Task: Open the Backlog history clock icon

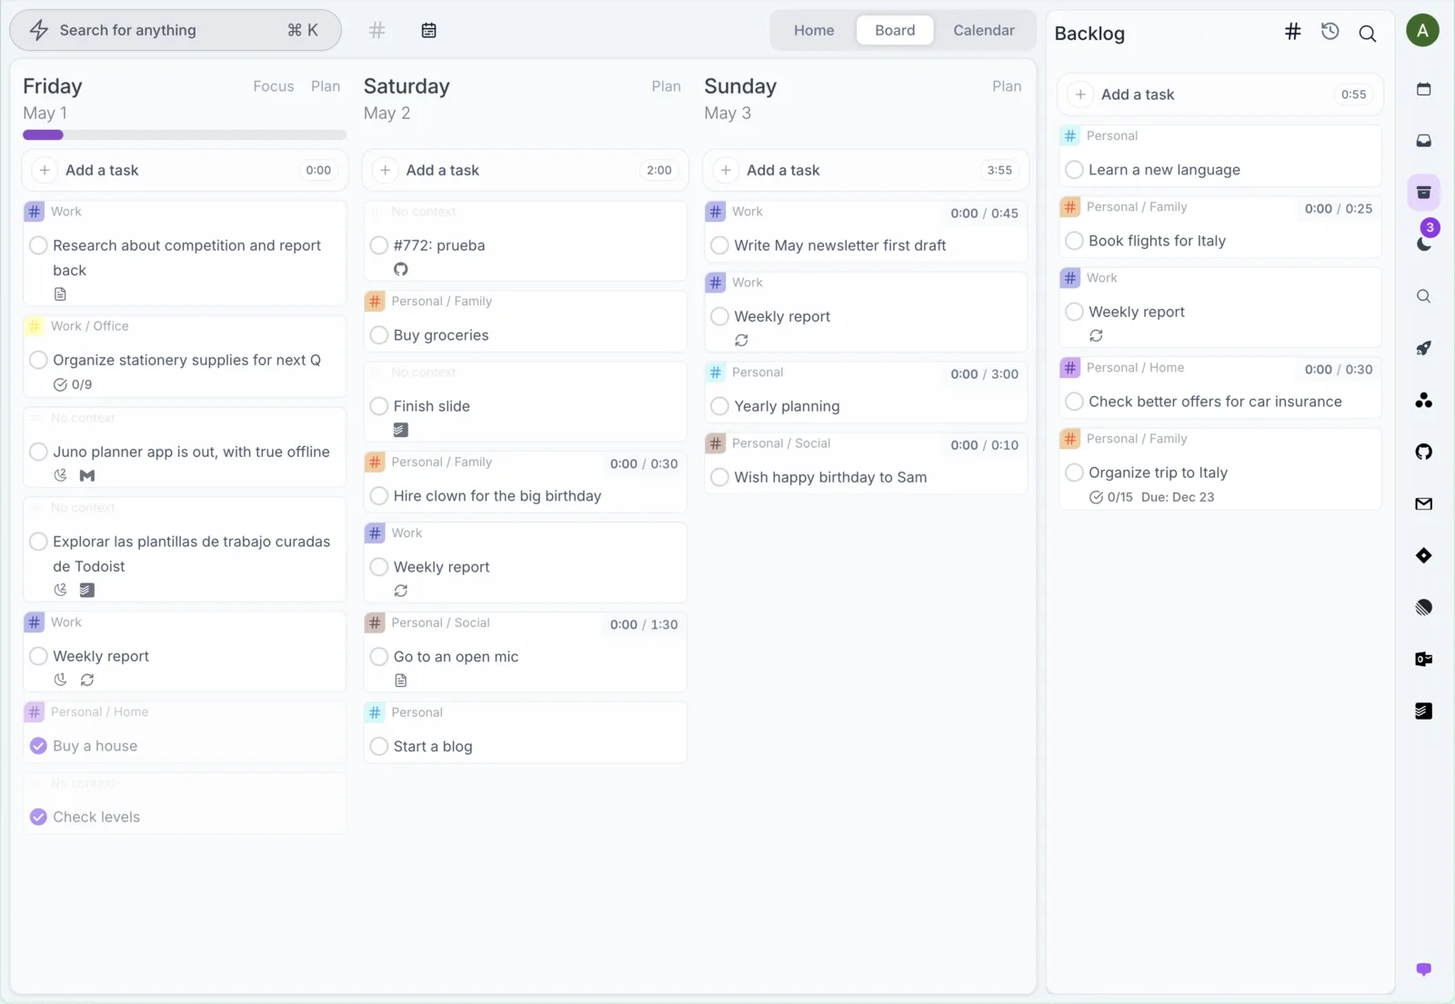Action: [x=1330, y=32]
